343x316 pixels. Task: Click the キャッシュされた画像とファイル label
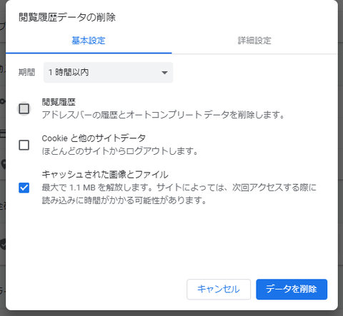click(x=105, y=175)
